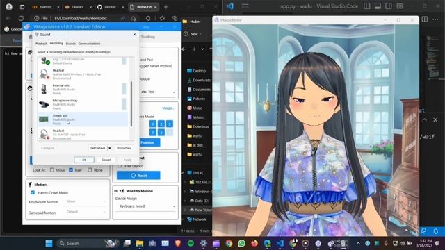Viewport: 445px width, 250px height.
Task: Open the Windows Start menu
Action: click(49, 243)
